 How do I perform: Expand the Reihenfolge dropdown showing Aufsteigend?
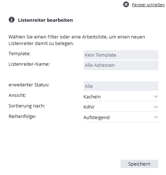tap(121, 117)
